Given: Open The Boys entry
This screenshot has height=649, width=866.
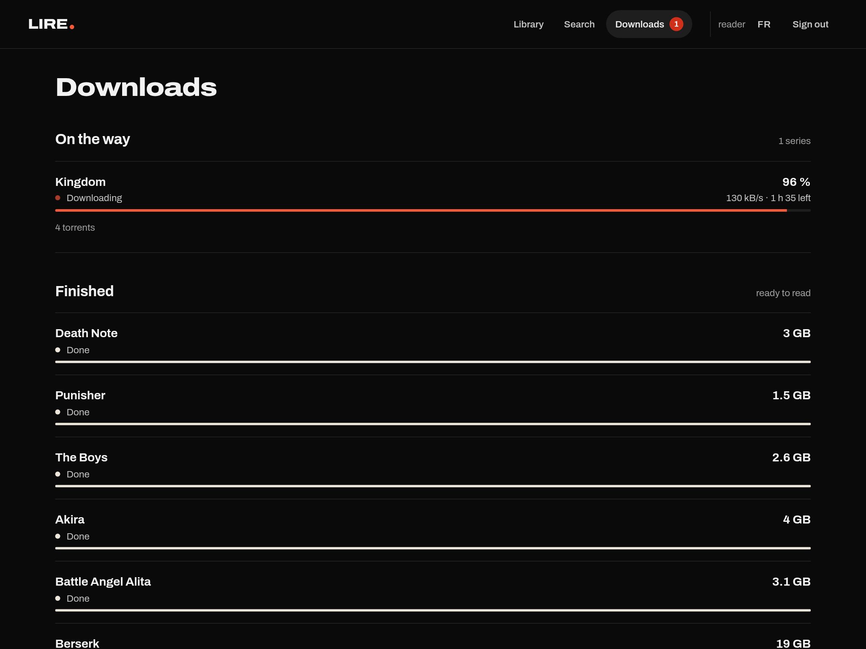Looking at the screenshot, I should tap(81, 457).
